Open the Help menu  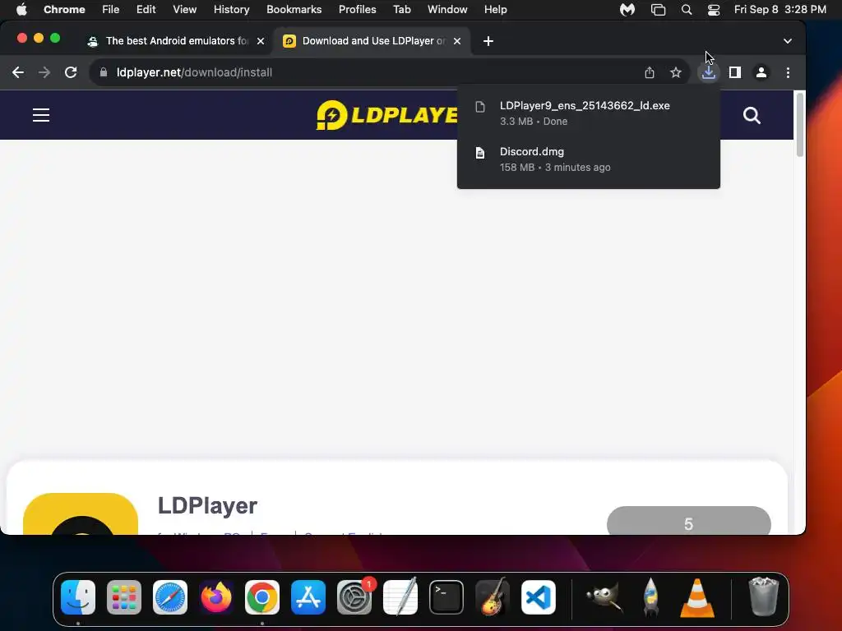pyautogui.click(x=495, y=9)
